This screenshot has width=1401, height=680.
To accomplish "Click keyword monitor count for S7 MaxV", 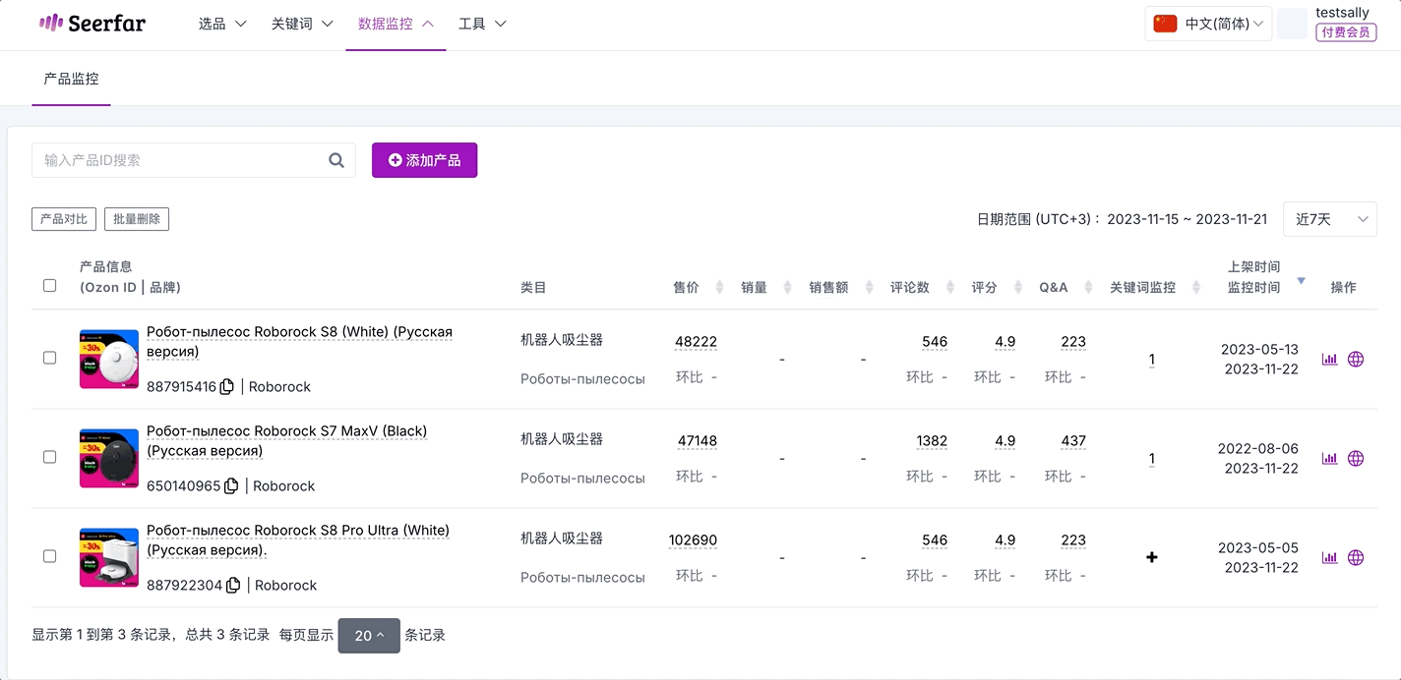I will click(1152, 459).
